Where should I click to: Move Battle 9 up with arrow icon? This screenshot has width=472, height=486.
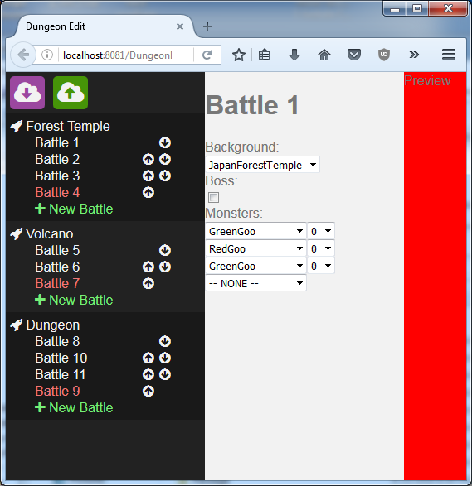pyautogui.click(x=148, y=391)
